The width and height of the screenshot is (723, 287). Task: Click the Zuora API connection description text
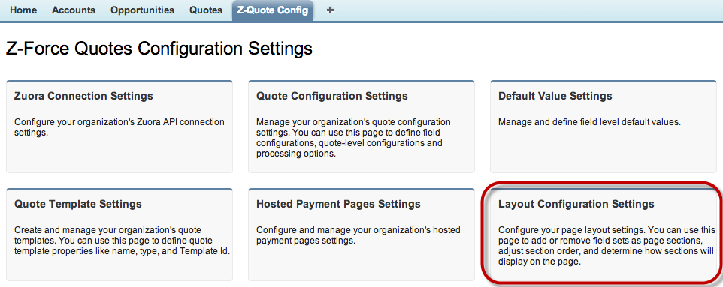coord(119,127)
